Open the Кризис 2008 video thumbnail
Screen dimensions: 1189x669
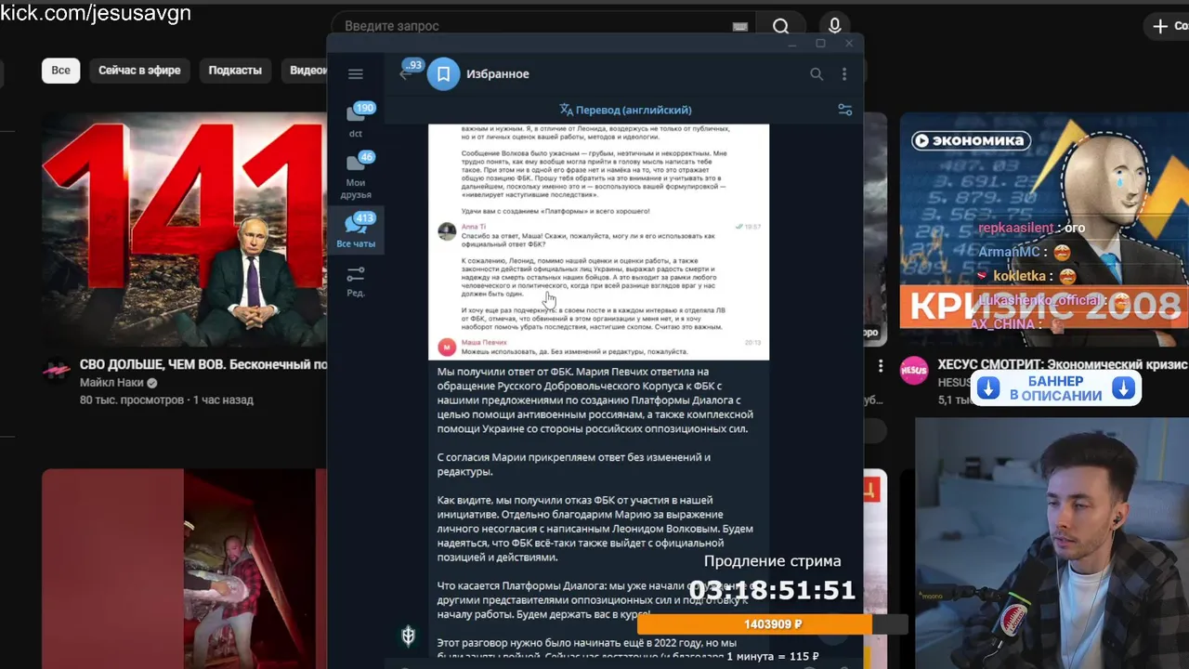[1043, 221]
